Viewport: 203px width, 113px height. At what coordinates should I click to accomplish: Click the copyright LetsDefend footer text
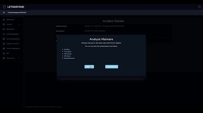[x=44, y=107]
